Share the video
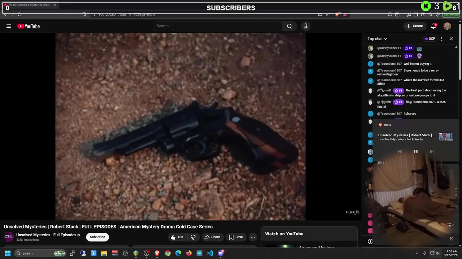462x259 pixels. point(212,237)
